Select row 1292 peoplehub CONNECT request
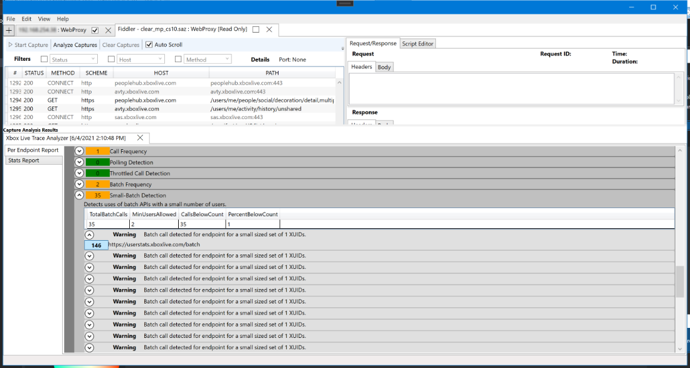This screenshot has height=368, width=690. click(172, 83)
